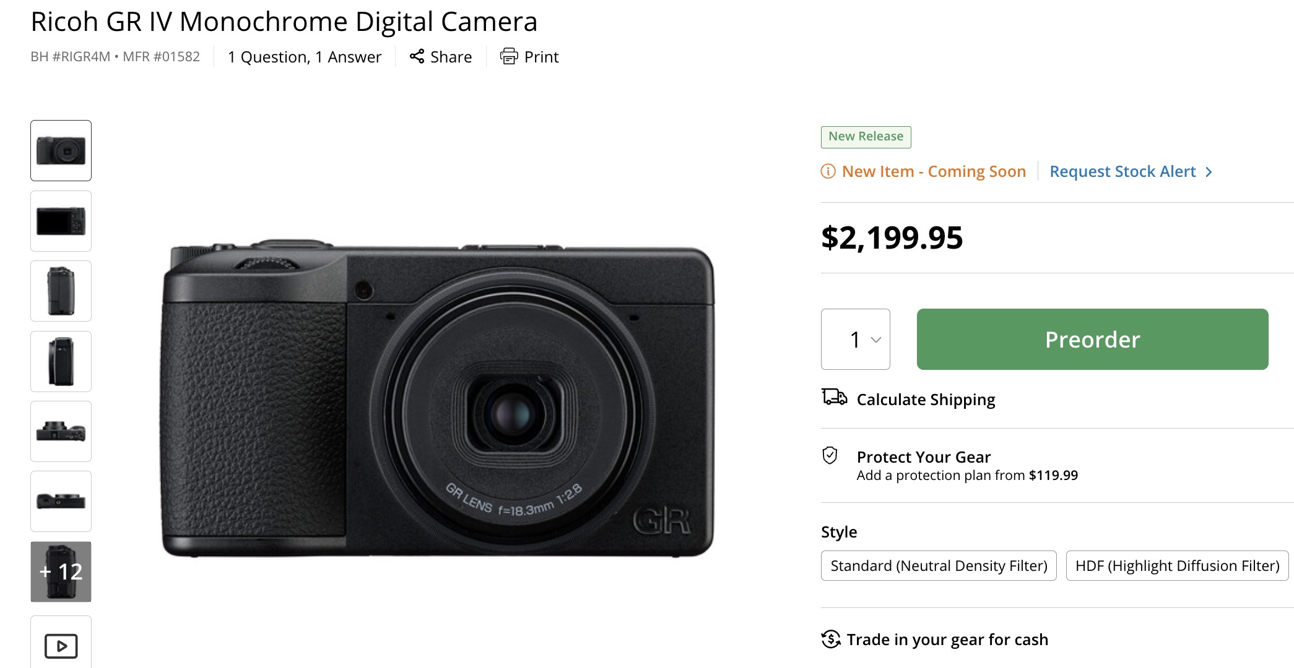The width and height of the screenshot is (1294, 668).
Task: Click the +12 overlay to expand more images
Action: click(60, 572)
